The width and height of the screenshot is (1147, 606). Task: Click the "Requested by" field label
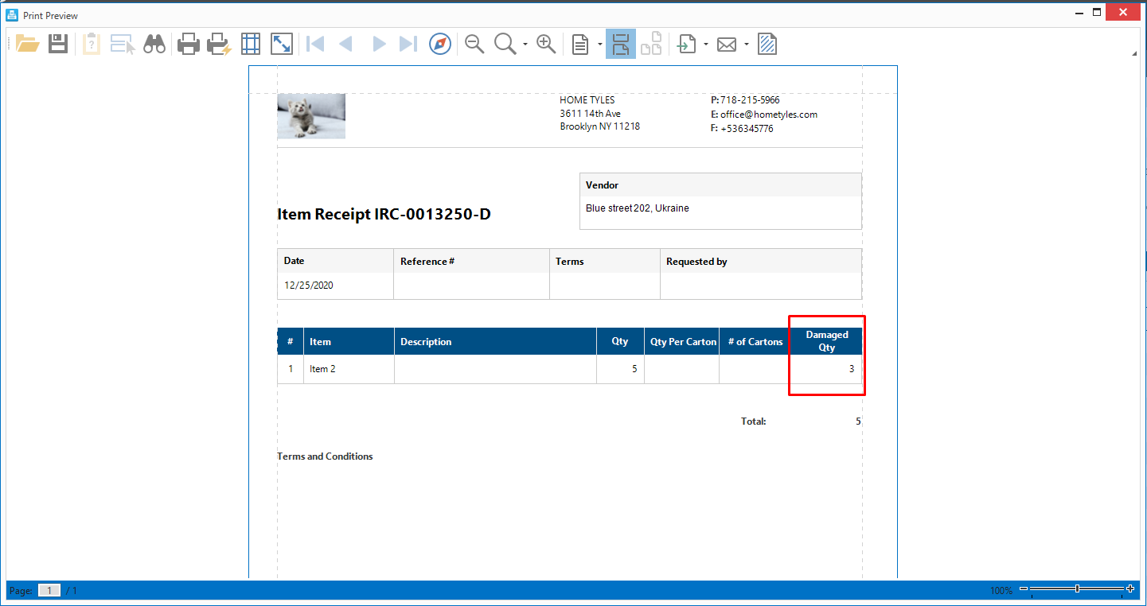click(x=696, y=261)
